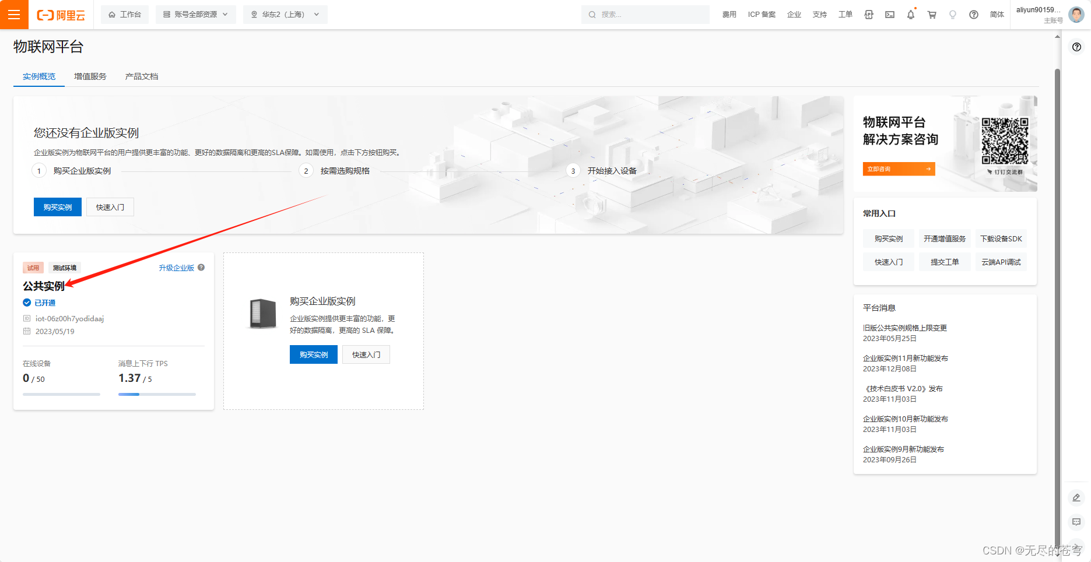
Task: Click the DingTalk QR code image
Action: 1005,141
